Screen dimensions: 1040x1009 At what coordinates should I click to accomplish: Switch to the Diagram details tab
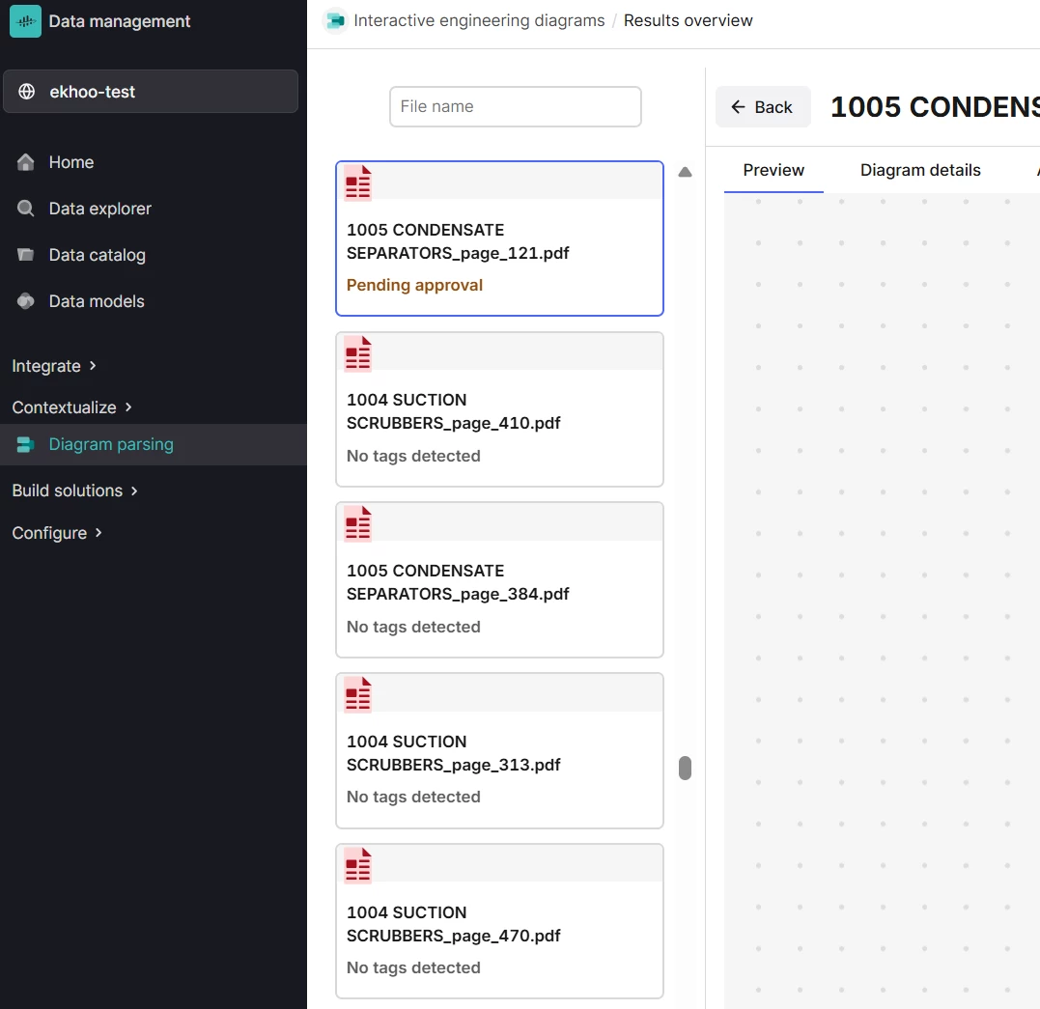[920, 171]
